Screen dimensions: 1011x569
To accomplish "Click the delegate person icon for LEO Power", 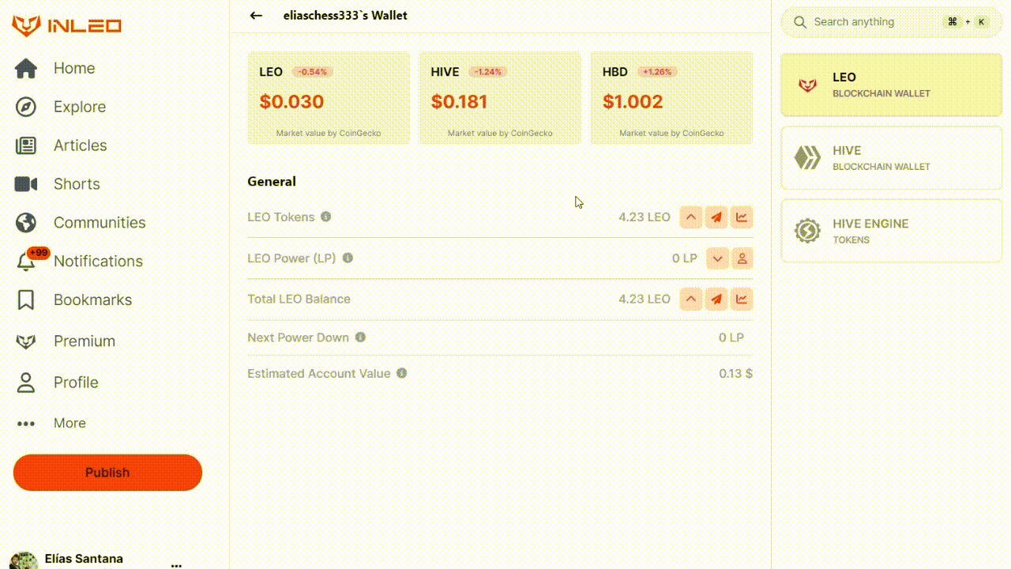I will pos(742,258).
